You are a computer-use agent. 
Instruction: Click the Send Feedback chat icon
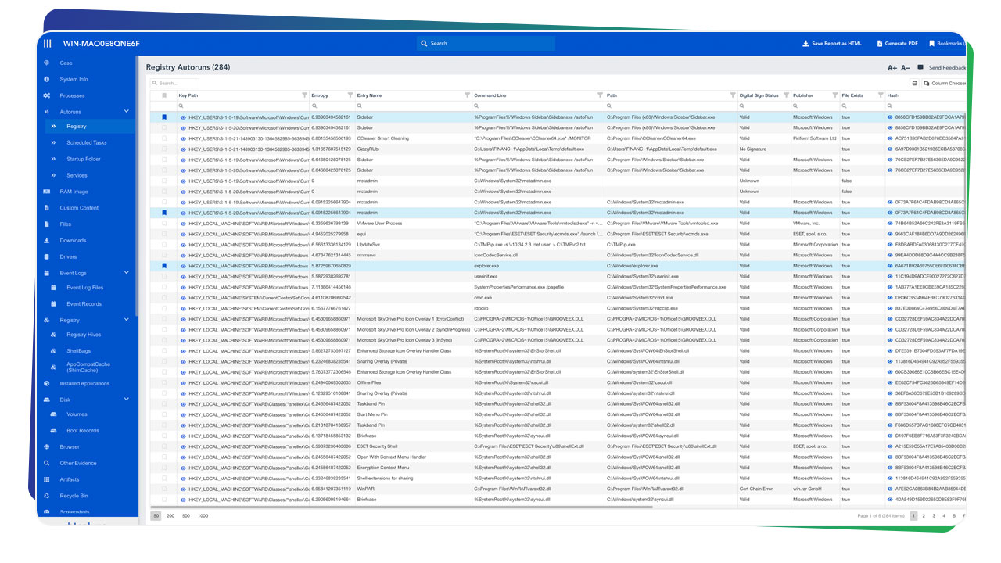coord(920,68)
